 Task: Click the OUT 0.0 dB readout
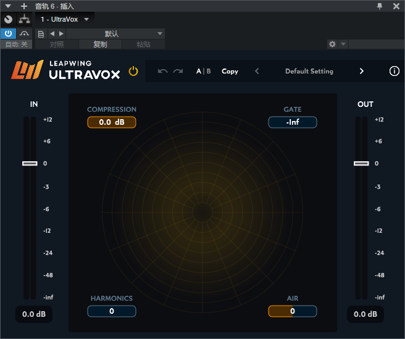[x=365, y=314]
